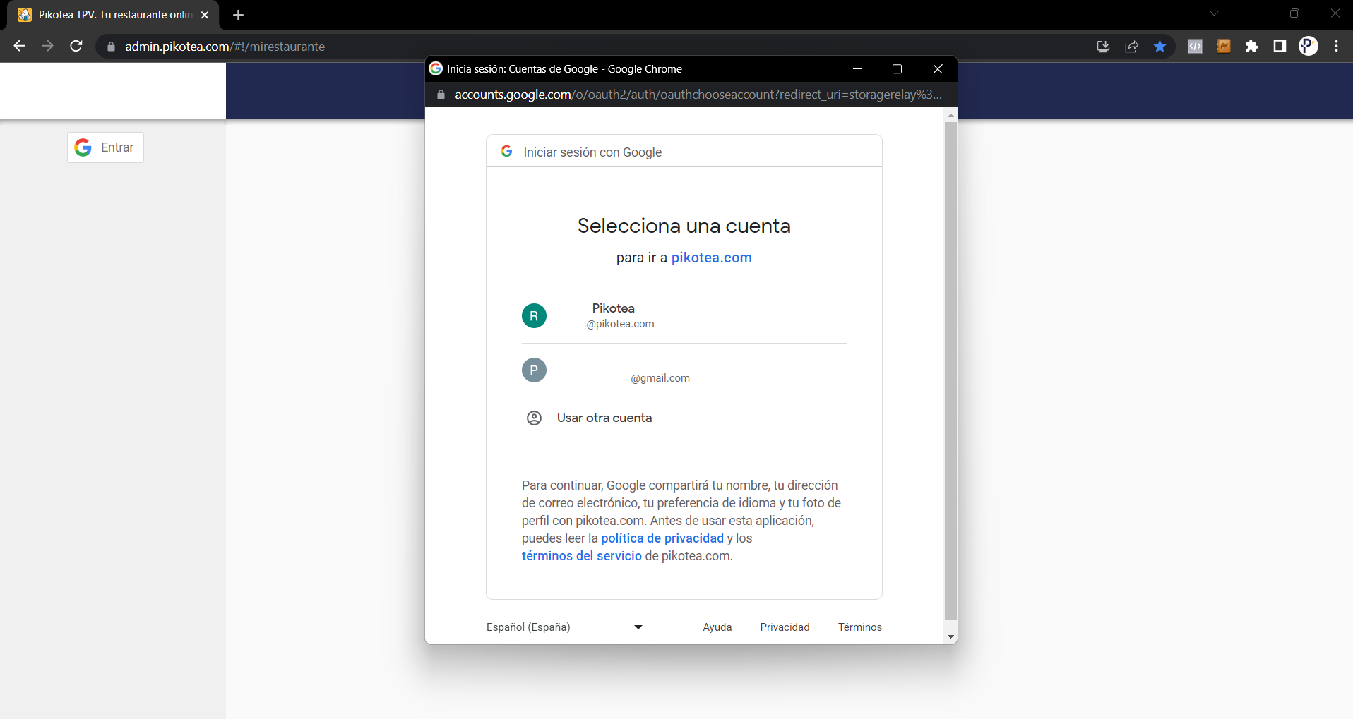1353x719 pixels.
Task: Click the padlock icon in Google popup window
Action: (x=441, y=95)
